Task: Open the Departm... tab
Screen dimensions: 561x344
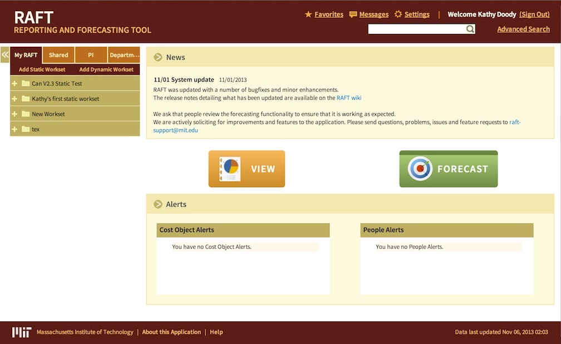Action: point(124,55)
